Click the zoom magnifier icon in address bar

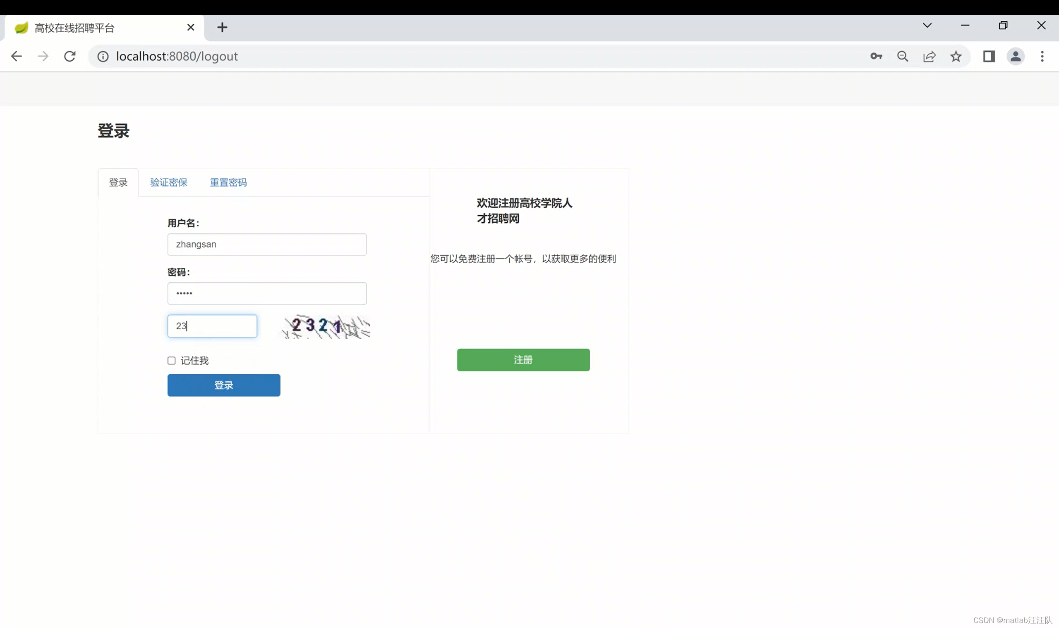(x=903, y=56)
